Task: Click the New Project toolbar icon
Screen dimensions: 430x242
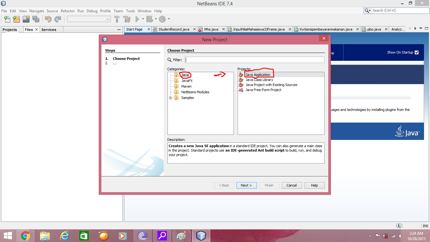Action: tap(16, 19)
